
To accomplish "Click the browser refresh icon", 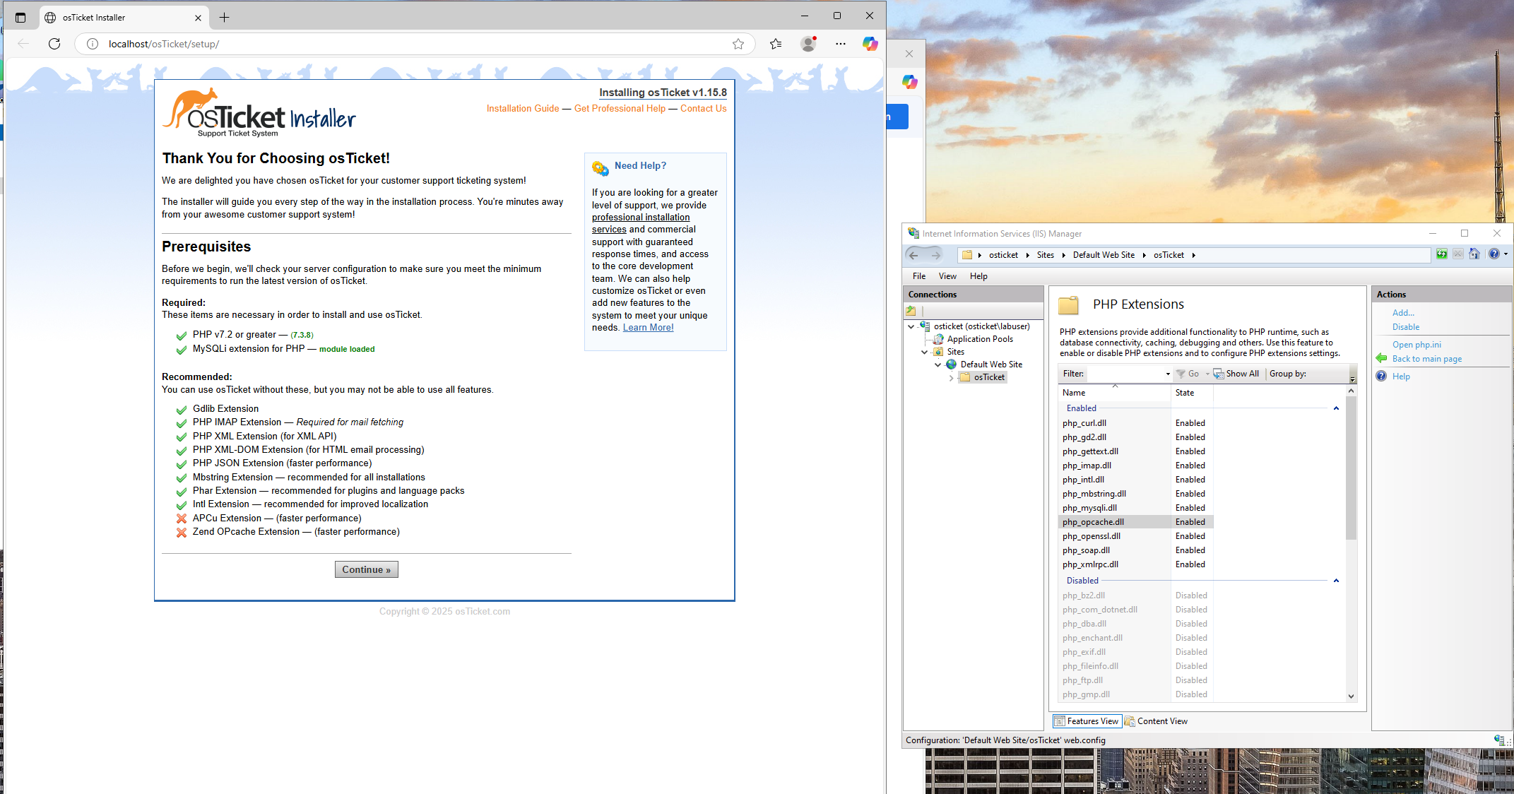I will [54, 44].
